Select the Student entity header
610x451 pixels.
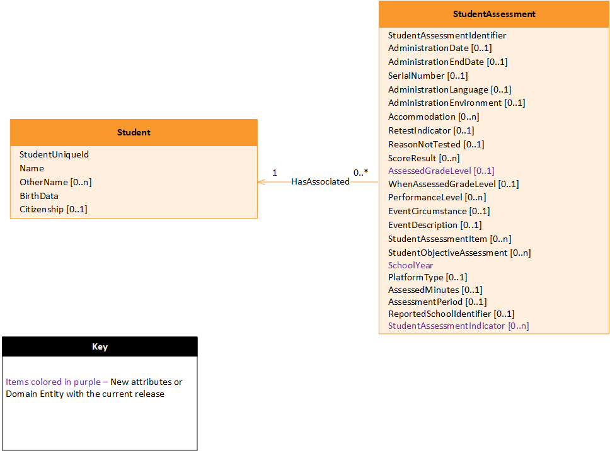pos(133,132)
